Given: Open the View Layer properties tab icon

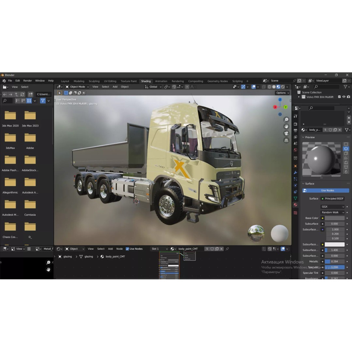Looking at the screenshot, I should click(x=295, y=137).
